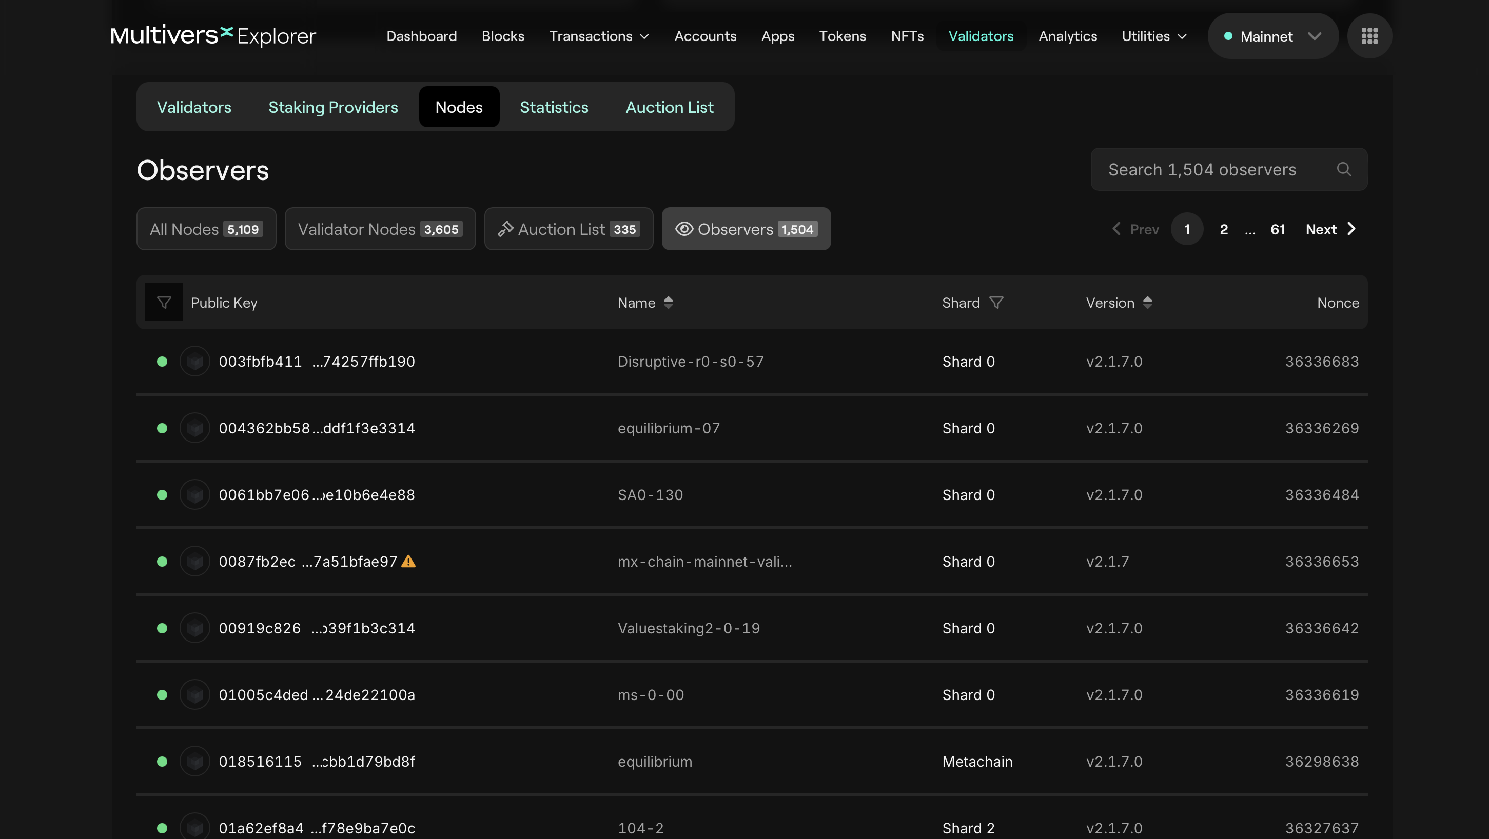1489x839 pixels.
Task: Expand the Utilities menu
Action: click(x=1154, y=36)
